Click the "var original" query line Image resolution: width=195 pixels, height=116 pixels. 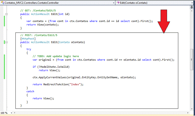[x=104, y=60]
